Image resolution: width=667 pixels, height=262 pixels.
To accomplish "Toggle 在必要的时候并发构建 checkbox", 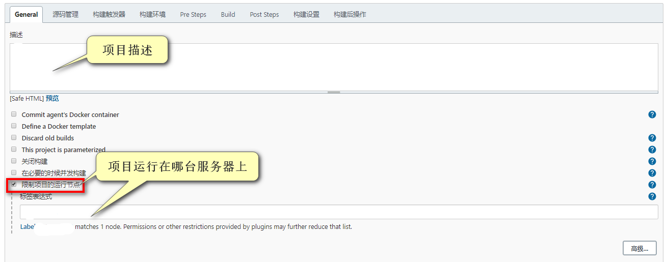I will (x=14, y=173).
